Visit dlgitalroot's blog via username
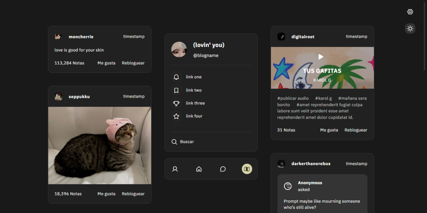 coord(303,37)
